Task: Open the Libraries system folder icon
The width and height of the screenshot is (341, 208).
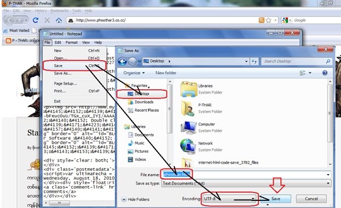Action: point(189,89)
